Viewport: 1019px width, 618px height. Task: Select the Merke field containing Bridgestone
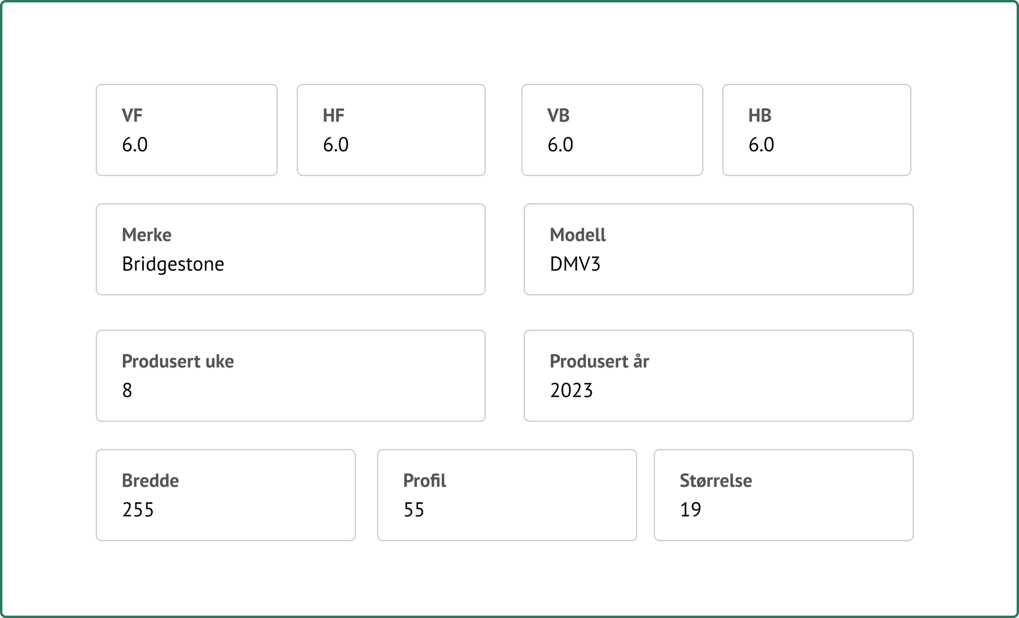coord(290,249)
